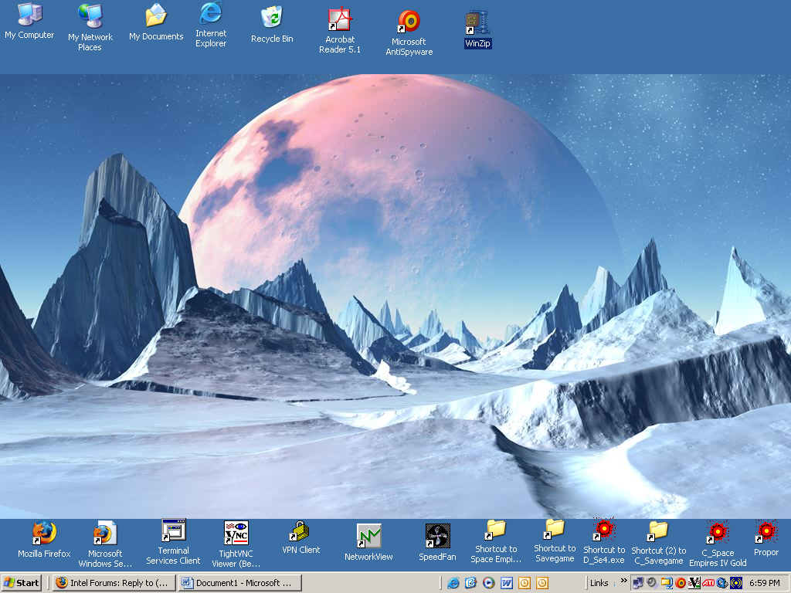Click the SpeedFan desktop icon
The height and width of the screenshot is (593, 791).
[438, 535]
